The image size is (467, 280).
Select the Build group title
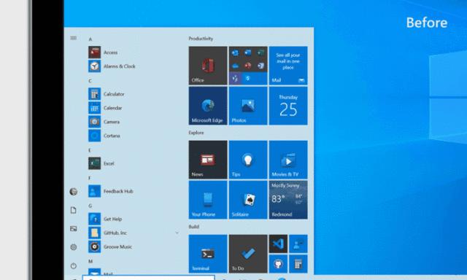point(193,227)
